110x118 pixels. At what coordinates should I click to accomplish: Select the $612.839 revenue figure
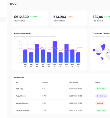click(21, 17)
